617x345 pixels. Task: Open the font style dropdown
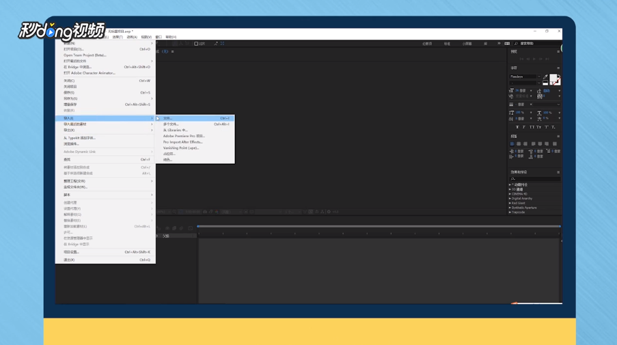coord(538,83)
